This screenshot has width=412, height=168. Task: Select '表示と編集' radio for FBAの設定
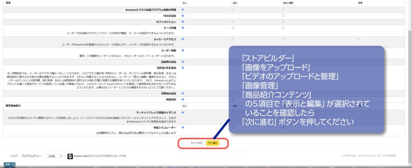coord(283,16)
